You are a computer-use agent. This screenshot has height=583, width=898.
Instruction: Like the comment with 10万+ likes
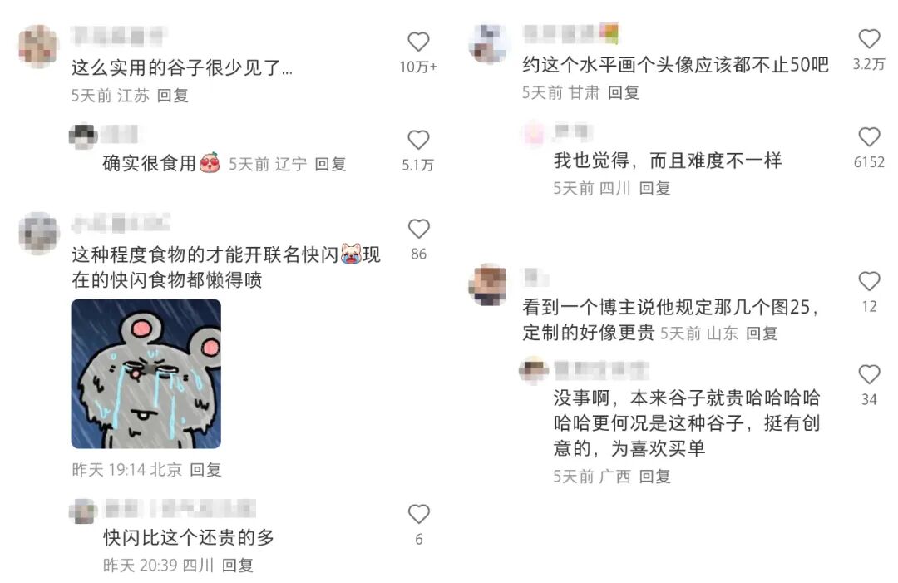coord(418,42)
